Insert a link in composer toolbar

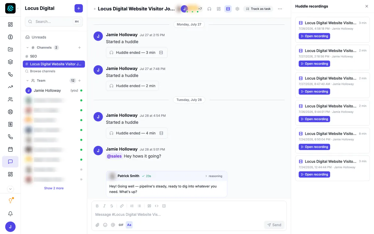[x=122, y=206]
